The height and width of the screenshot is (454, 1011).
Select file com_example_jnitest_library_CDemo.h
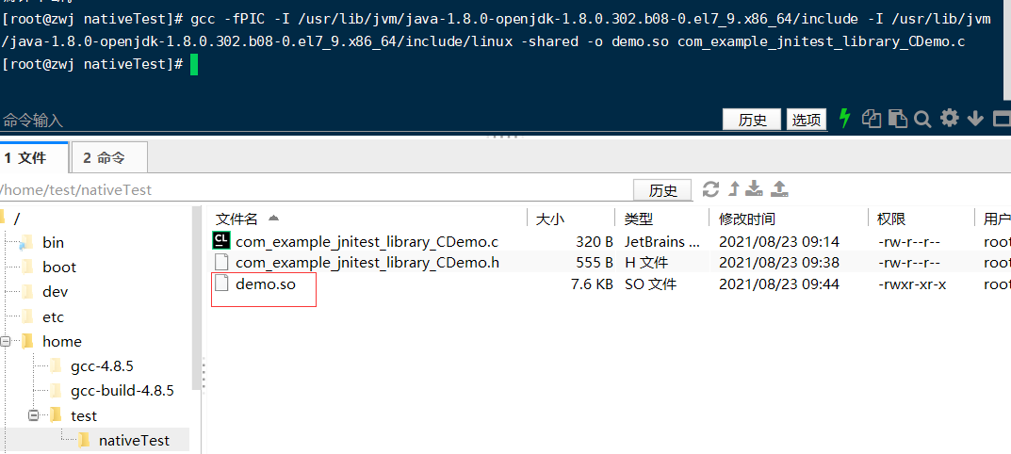point(367,263)
